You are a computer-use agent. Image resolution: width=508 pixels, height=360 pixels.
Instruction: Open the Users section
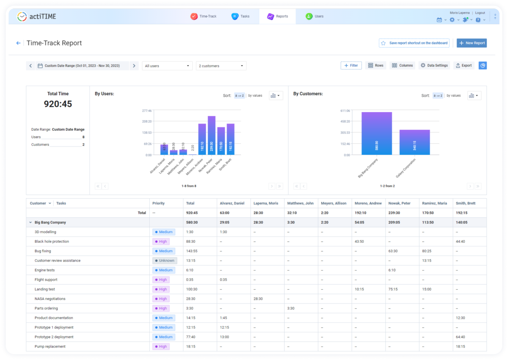pyautogui.click(x=315, y=16)
